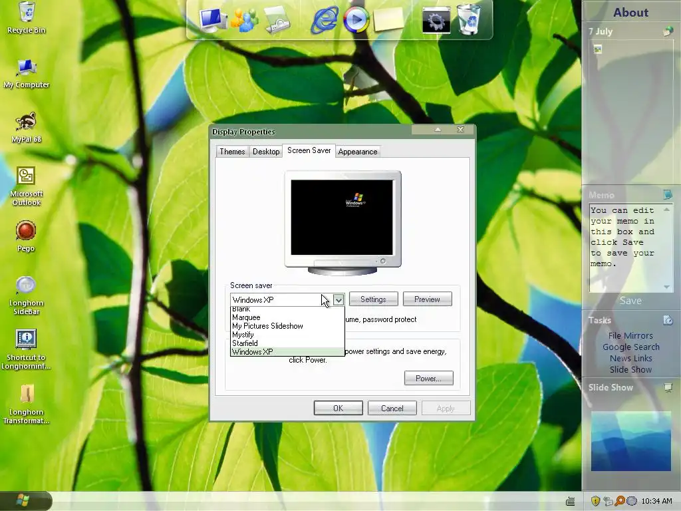This screenshot has width=681, height=511.
Task: Click the 10:34 AM taskbar clock
Action: point(656,501)
